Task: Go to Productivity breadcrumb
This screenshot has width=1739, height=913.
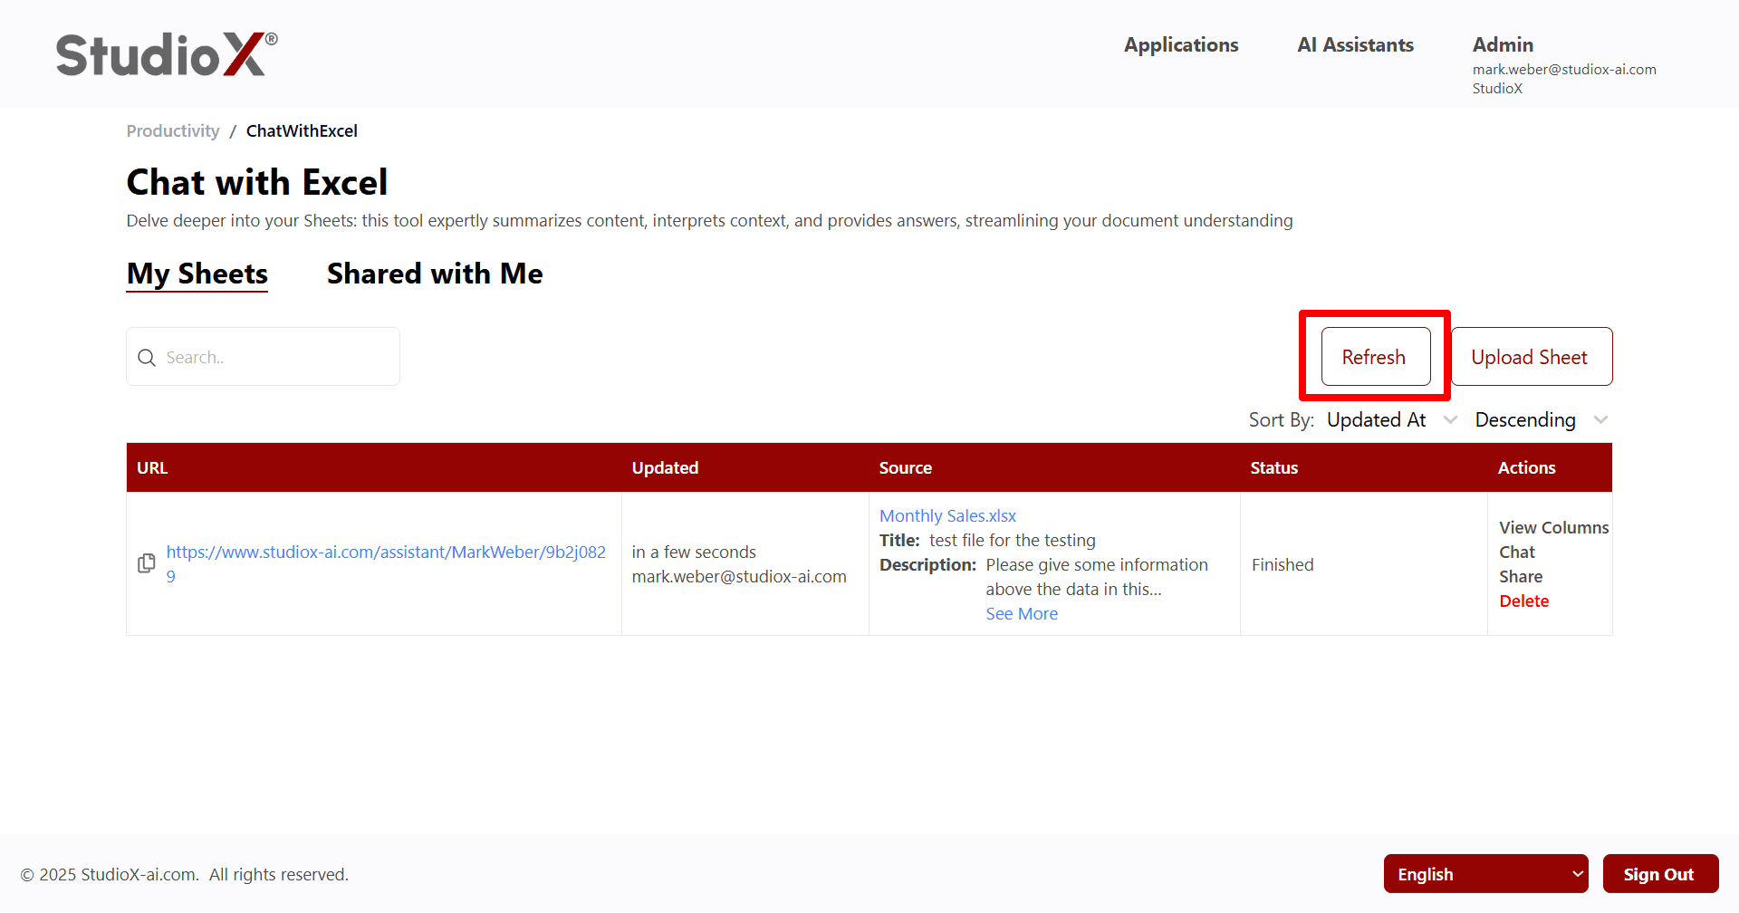Action: click(x=173, y=131)
